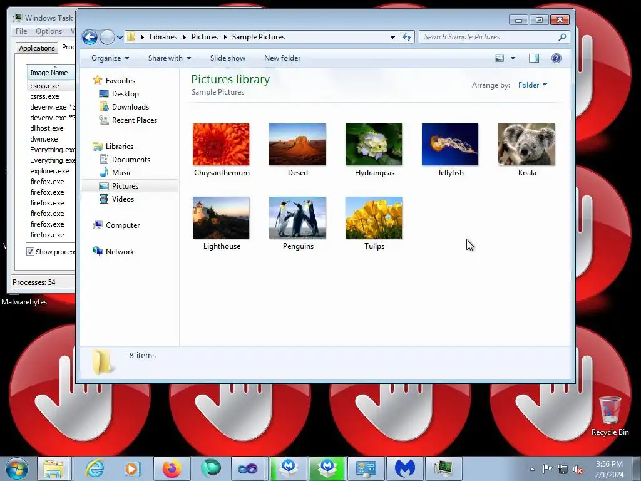Viewport: 641px width, 481px height.
Task: Launch Internet Explorer from taskbar
Action: (95, 468)
